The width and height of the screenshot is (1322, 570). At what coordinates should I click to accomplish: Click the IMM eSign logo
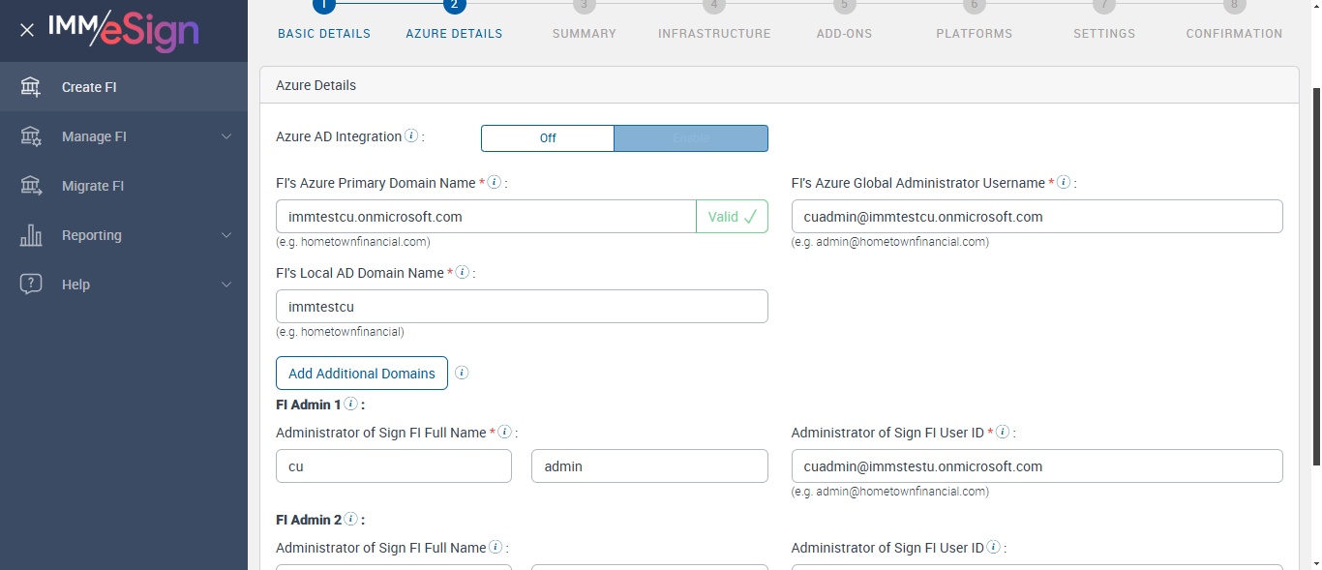point(124,30)
